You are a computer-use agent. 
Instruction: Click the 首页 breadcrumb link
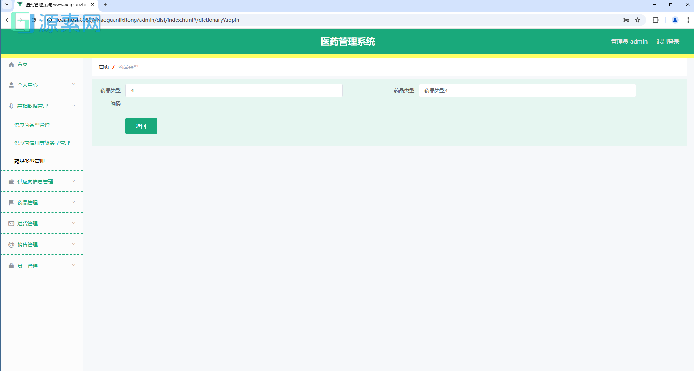coord(104,67)
